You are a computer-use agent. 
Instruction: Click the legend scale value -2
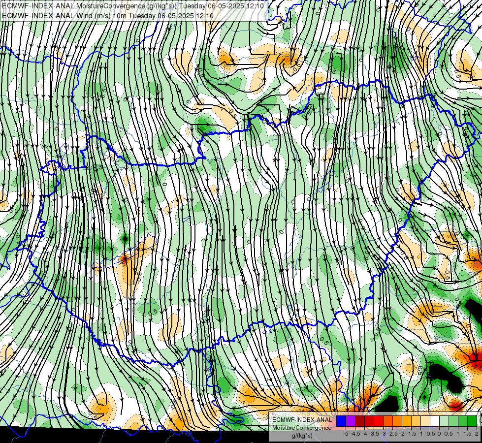402,434
